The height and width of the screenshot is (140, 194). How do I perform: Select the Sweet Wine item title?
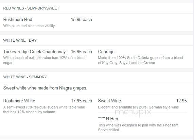(109, 101)
